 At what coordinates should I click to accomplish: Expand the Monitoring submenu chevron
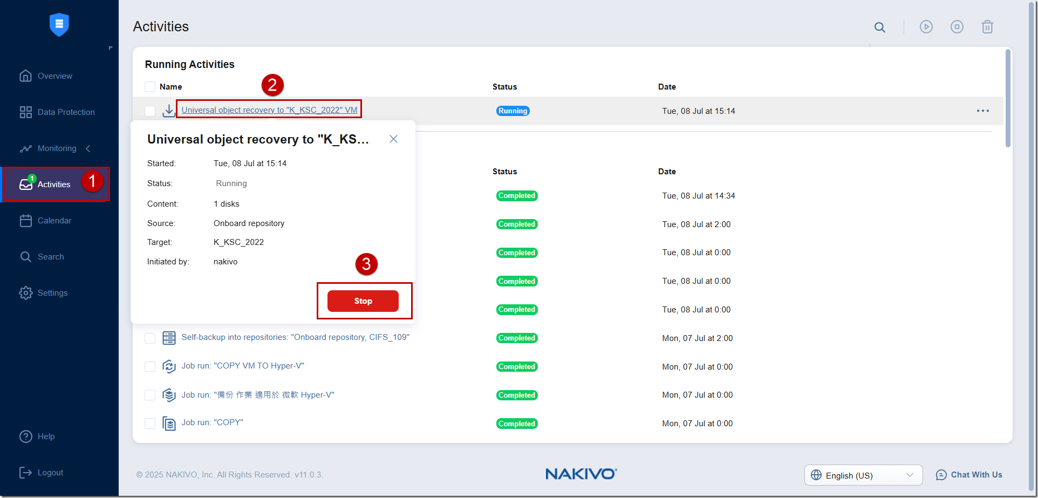(88, 148)
